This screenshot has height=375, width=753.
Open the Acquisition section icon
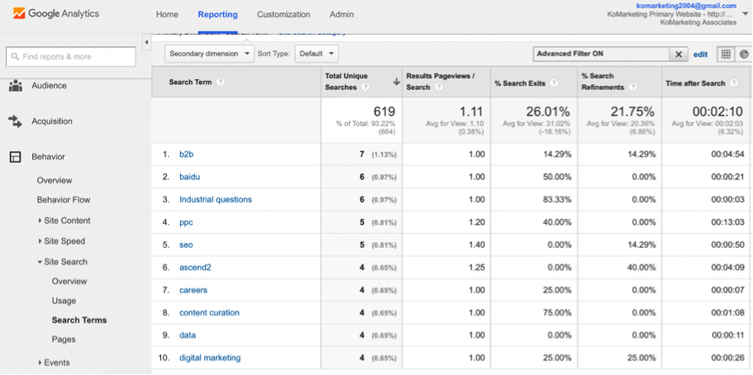[16, 122]
